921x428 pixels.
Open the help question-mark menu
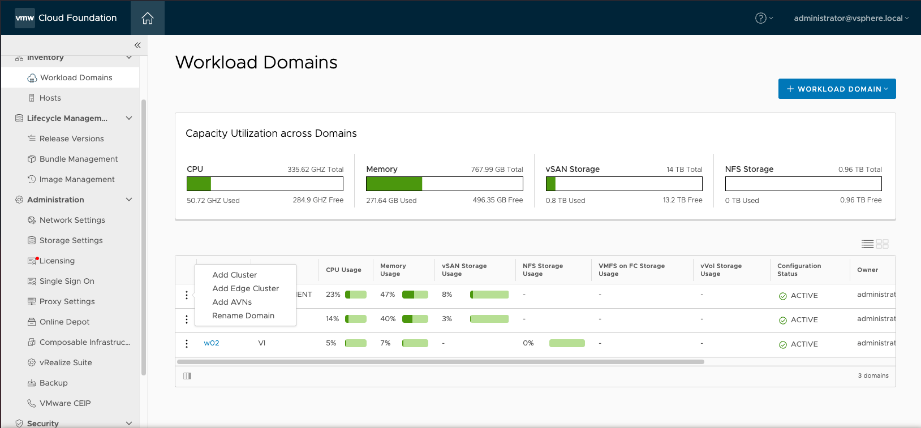(x=764, y=18)
